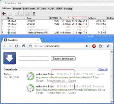Click the red stop extension icon

(x=94, y=46)
